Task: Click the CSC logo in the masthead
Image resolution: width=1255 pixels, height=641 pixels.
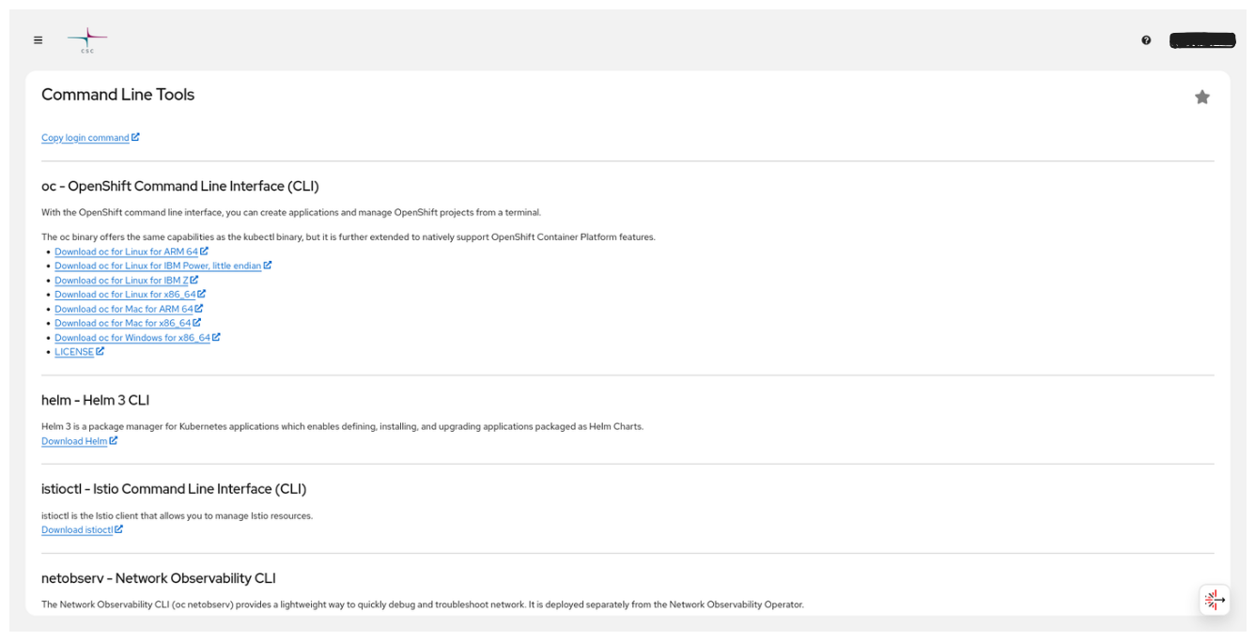Action: point(85,39)
